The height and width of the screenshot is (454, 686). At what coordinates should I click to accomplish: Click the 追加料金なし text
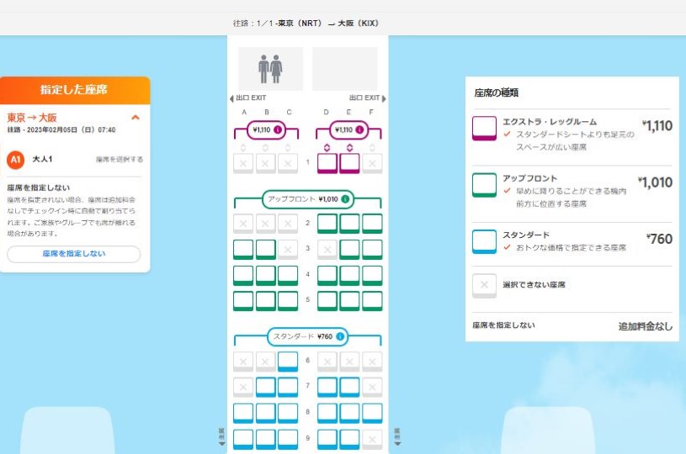tap(646, 326)
